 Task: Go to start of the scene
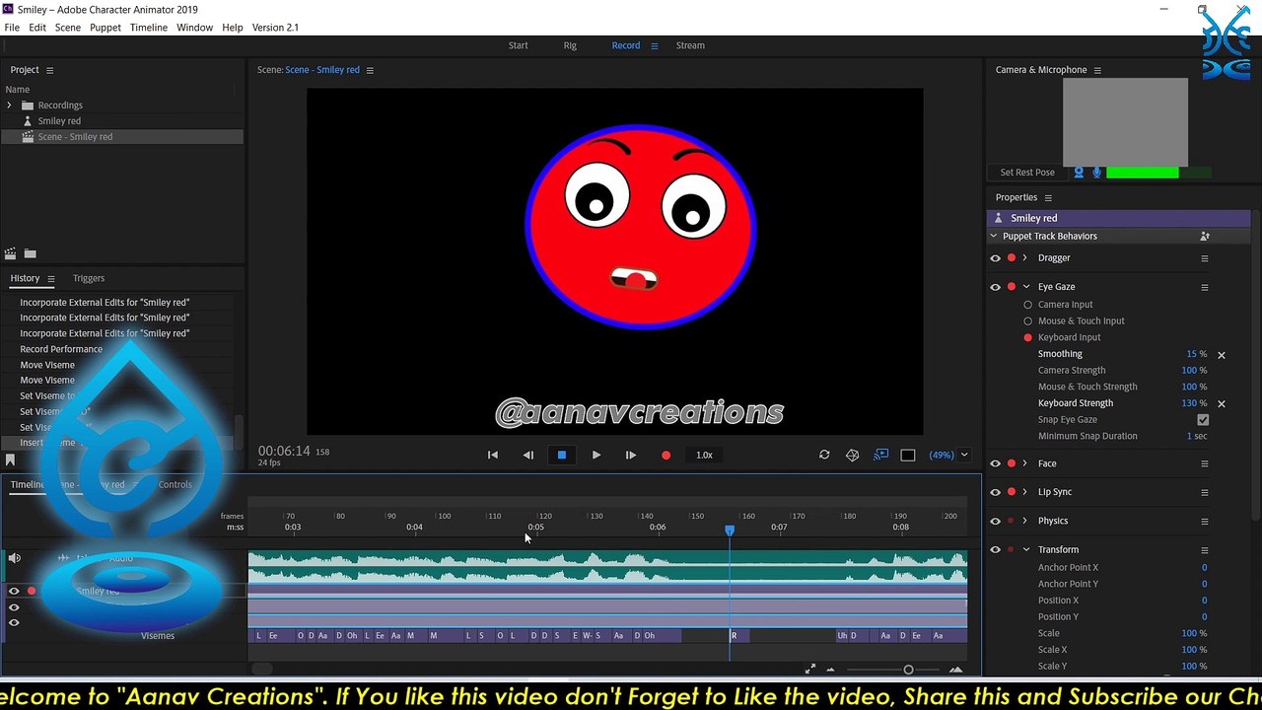[493, 455]
